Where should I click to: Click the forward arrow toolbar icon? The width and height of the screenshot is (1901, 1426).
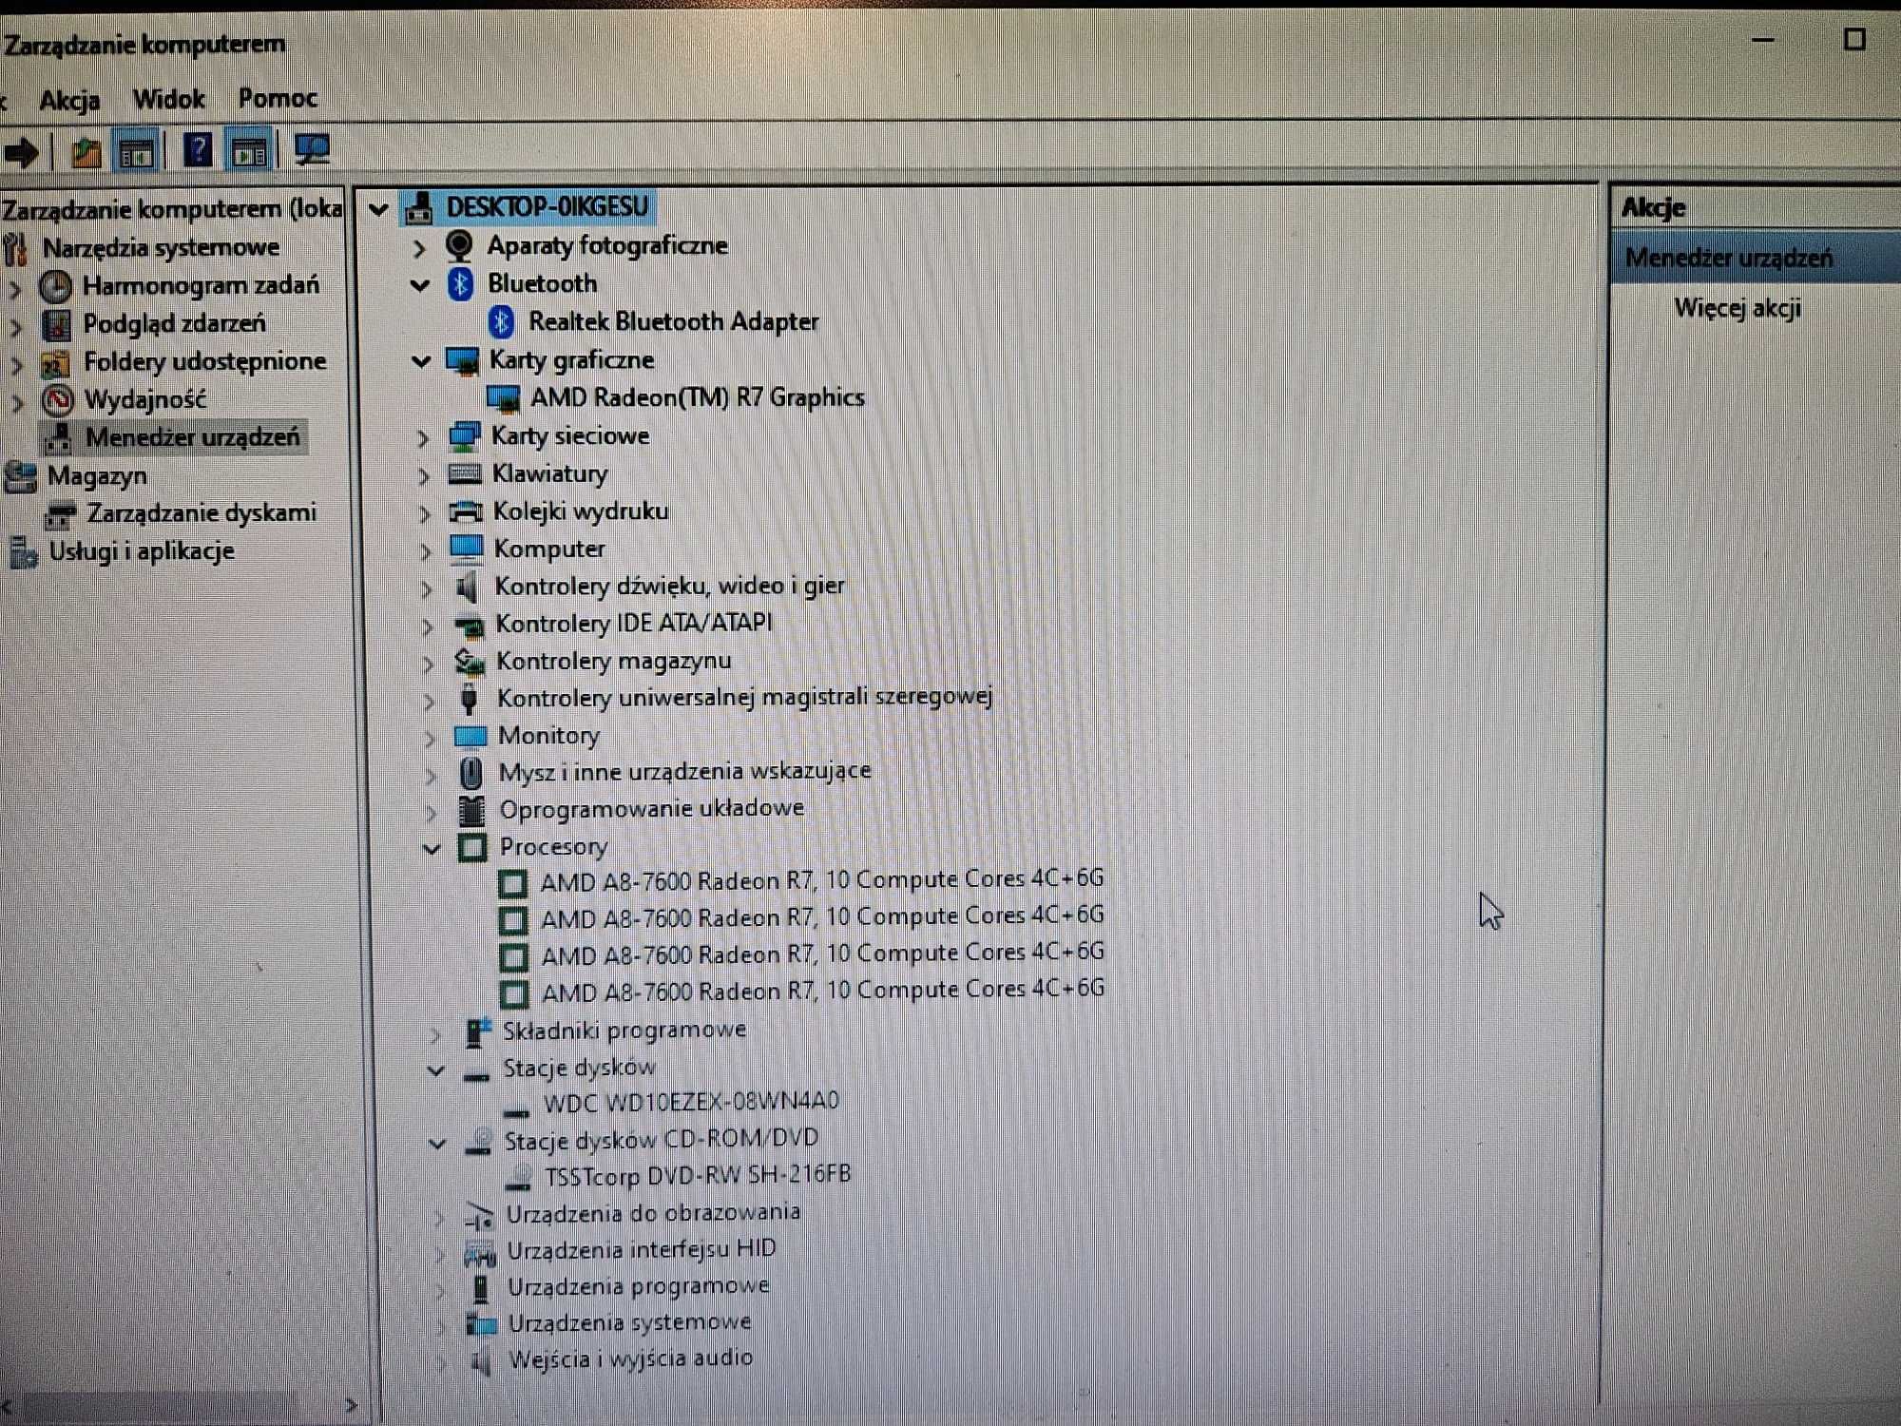coord(22,152)
